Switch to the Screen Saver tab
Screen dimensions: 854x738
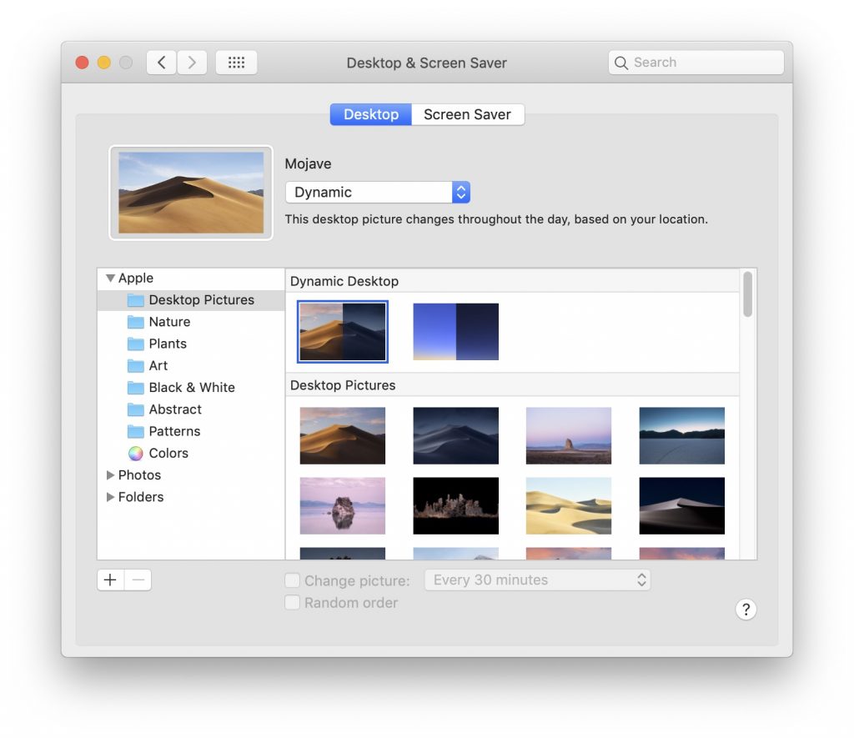468,114
